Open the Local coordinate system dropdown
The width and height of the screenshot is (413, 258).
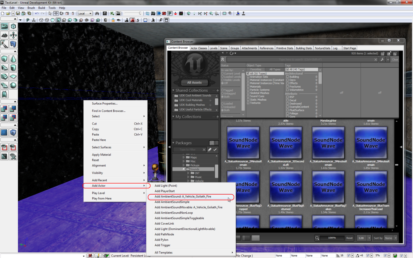point(85,13)
